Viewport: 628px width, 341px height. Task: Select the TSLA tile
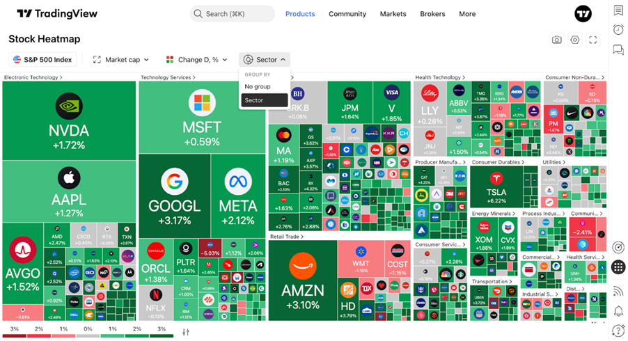tap(496, 187)
